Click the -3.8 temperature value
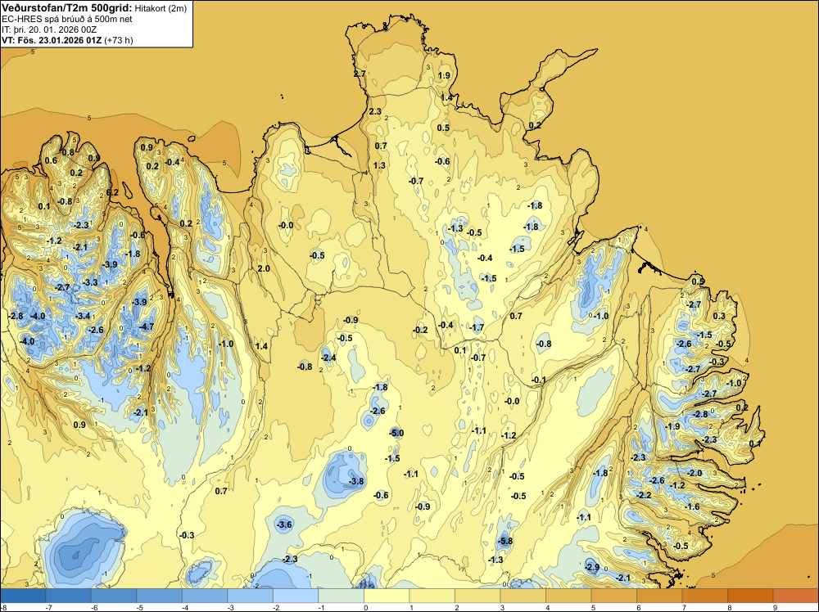This screenshot has width=819, height=612. [356, 481]
